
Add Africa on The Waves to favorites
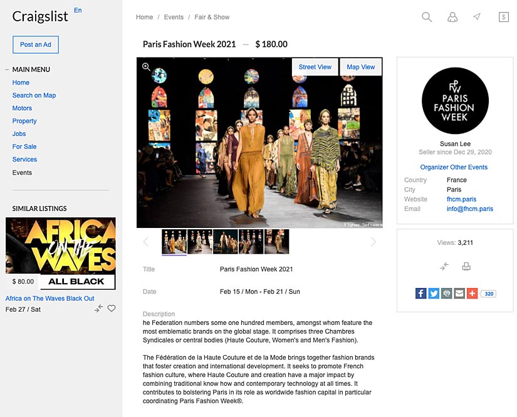coord(112,308)
